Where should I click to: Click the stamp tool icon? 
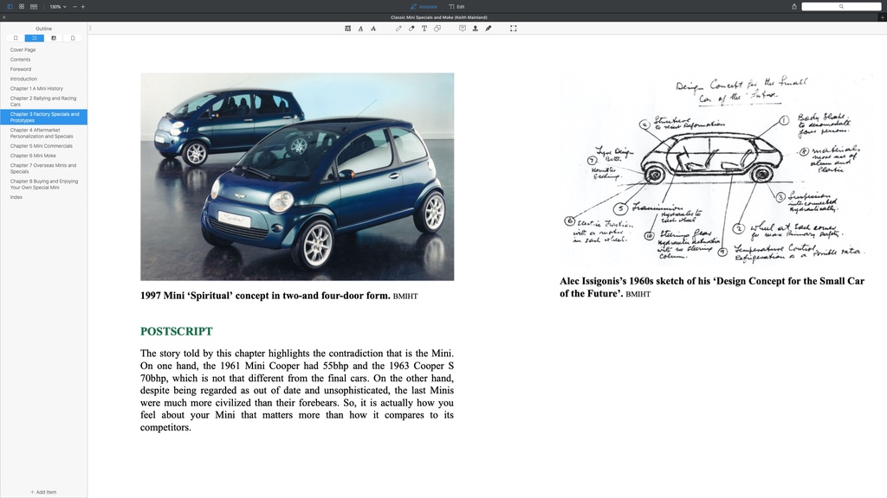click(475, 29)
